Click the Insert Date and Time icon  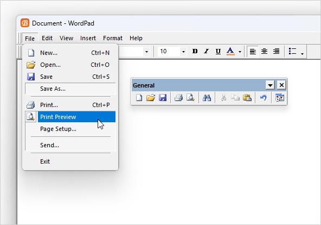(x=280, y=98)
